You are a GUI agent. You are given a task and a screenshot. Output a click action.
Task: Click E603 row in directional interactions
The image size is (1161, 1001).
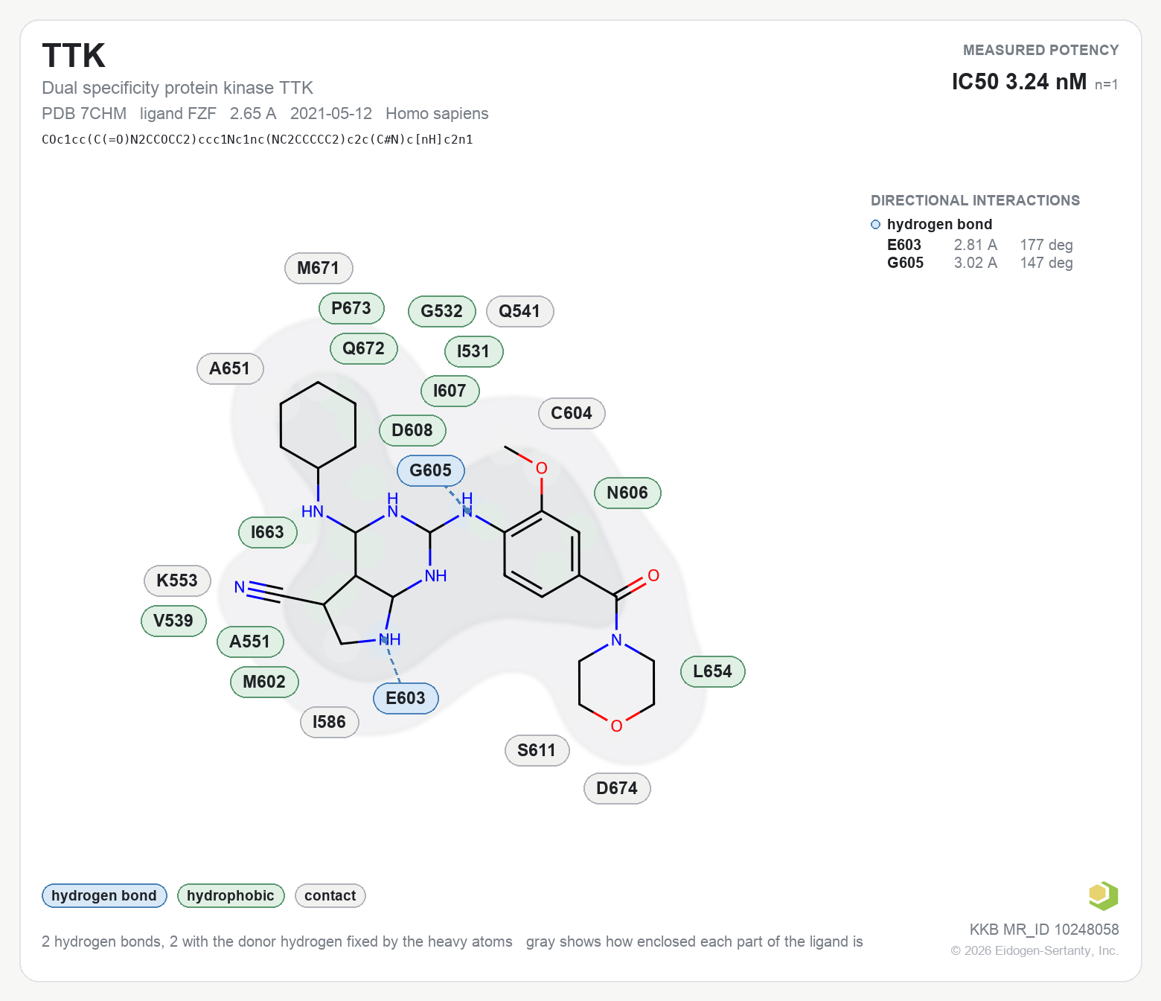979,245
